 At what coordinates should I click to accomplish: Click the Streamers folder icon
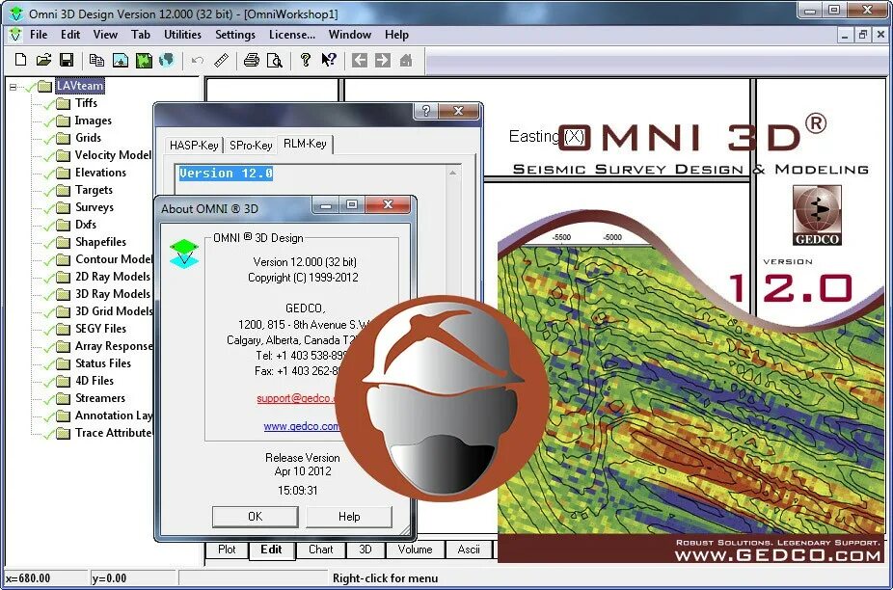(x=64, y=399)
